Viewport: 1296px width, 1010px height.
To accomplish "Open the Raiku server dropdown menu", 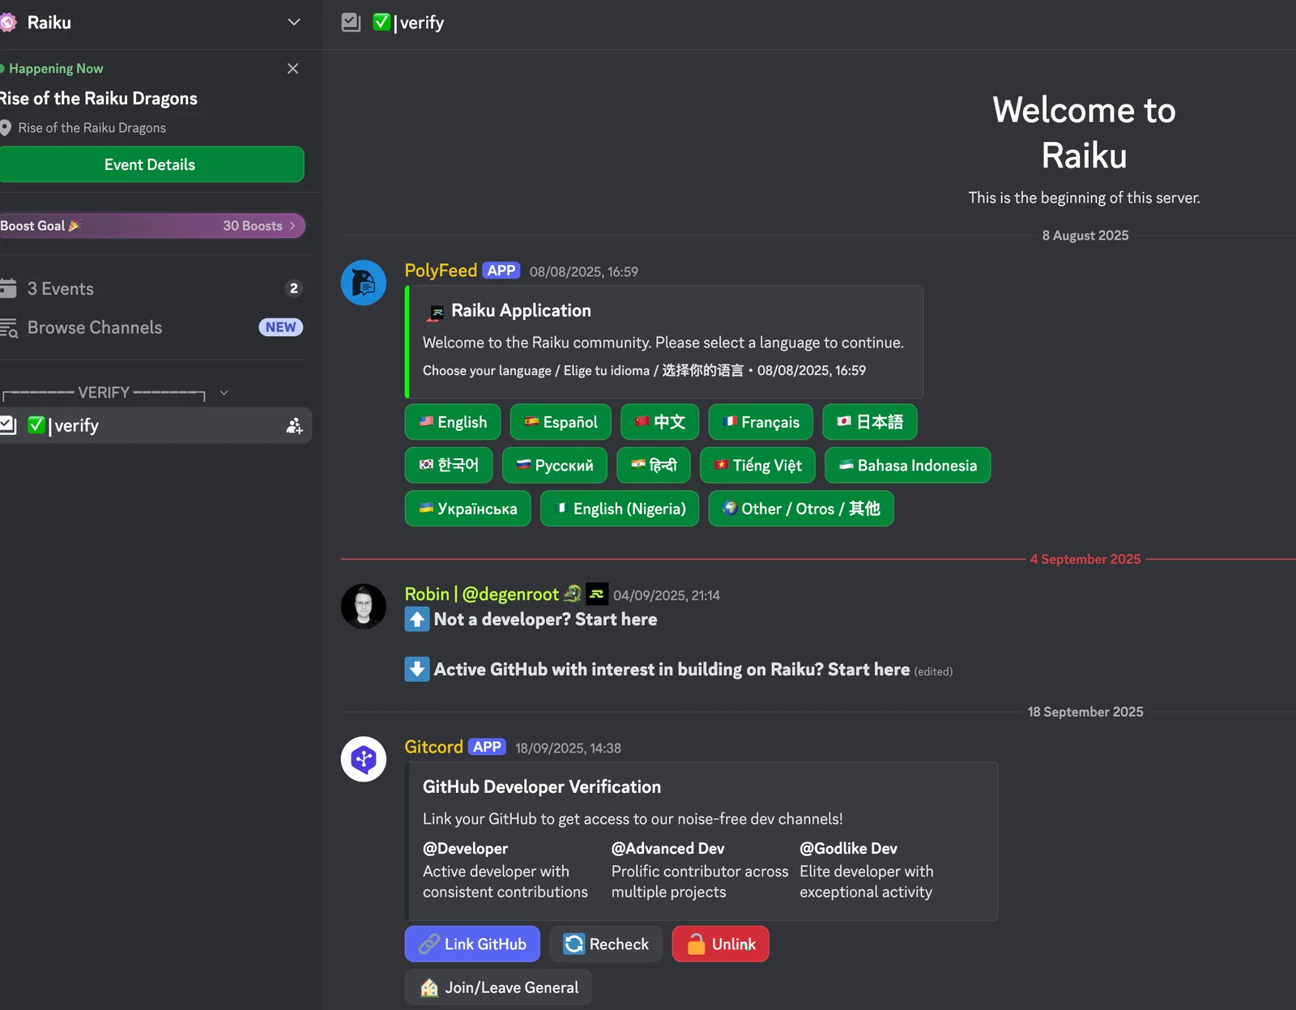I will click(294, 22).
